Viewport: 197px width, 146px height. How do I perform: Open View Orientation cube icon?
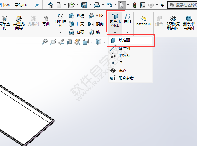(86, 42)
